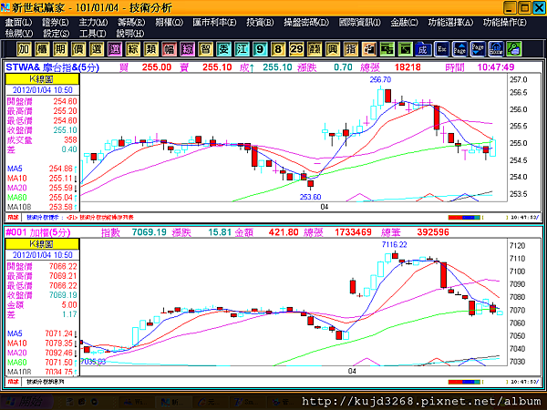The image size is (547, 410).
Task: Click the 7116.22 high label on lower chart
Action: [x=394, y=245]
